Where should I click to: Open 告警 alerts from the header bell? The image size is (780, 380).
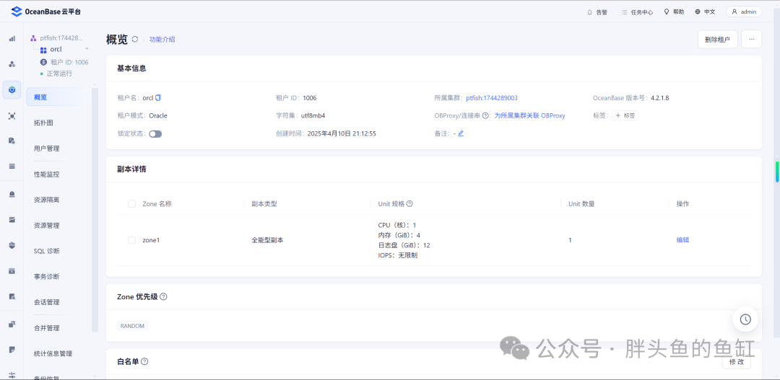[x=597, y=12]
